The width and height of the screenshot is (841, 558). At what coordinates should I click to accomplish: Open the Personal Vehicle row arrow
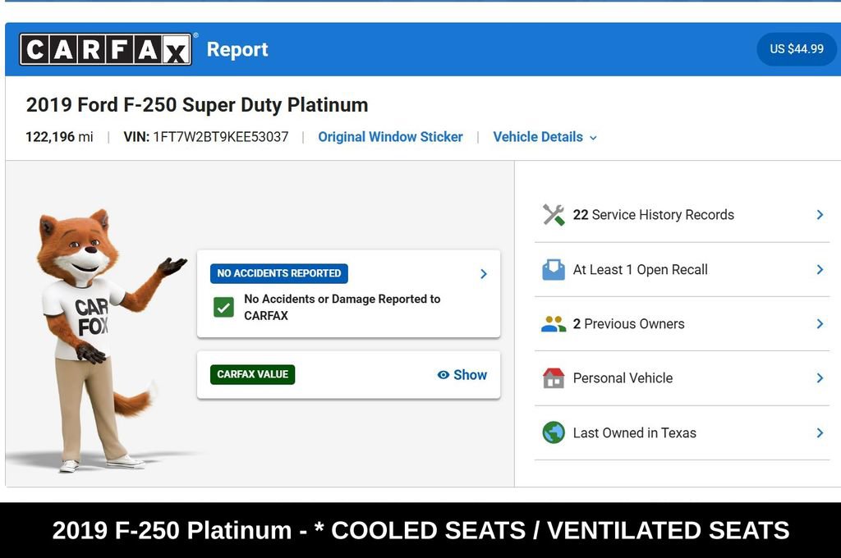820,378
